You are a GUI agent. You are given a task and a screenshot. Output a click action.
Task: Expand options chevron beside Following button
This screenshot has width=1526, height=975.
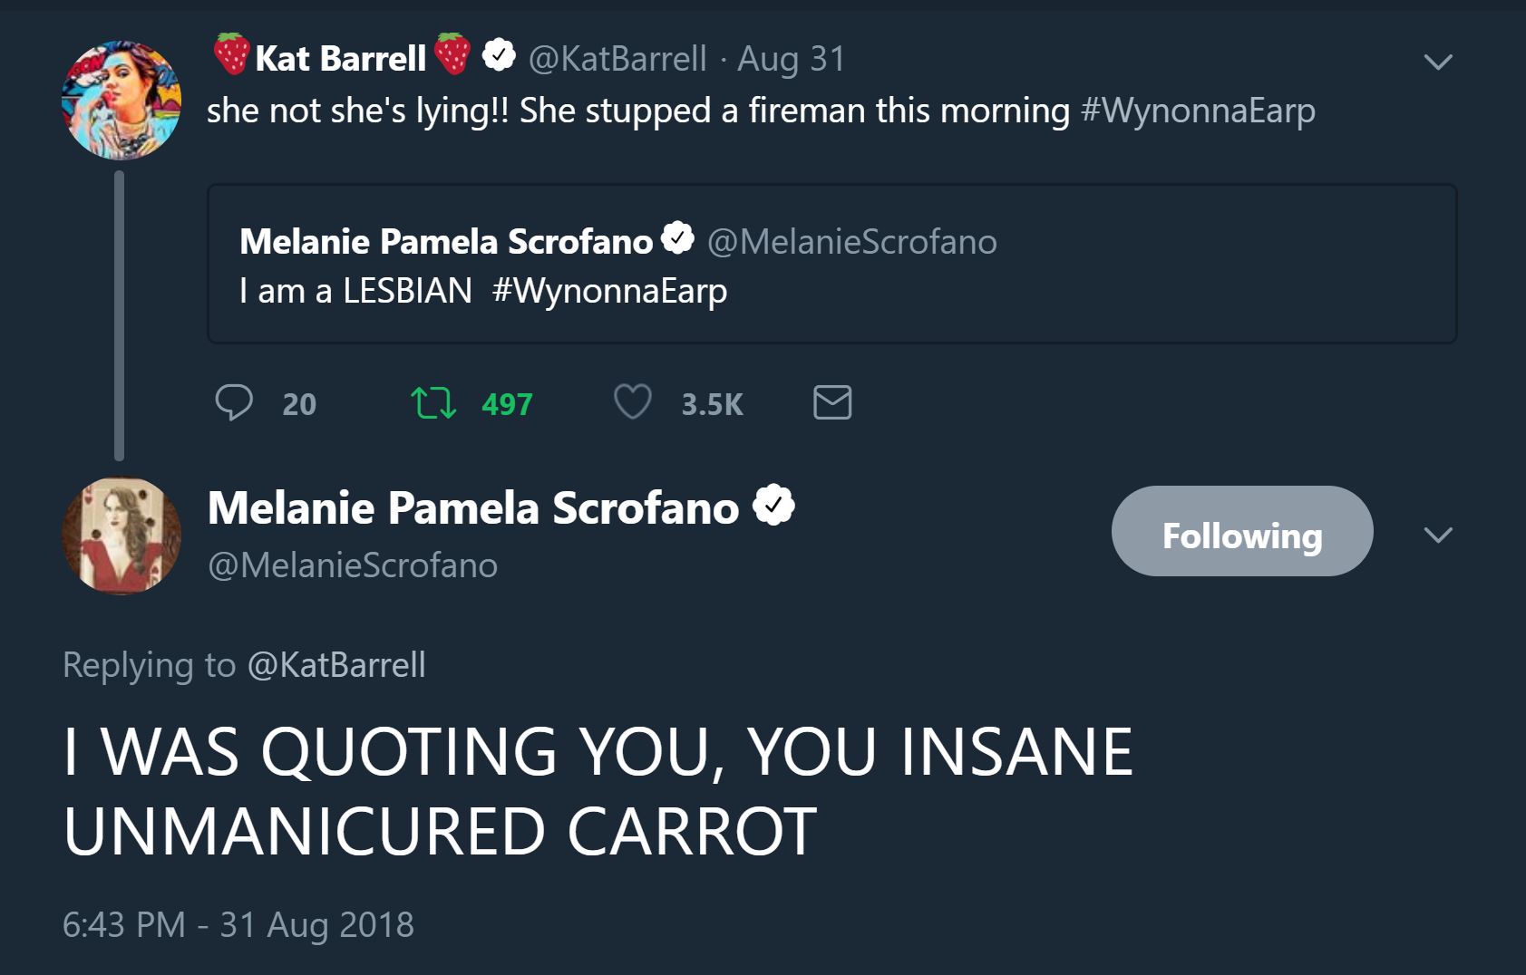pyautogui.click(x=1438, y=535)
